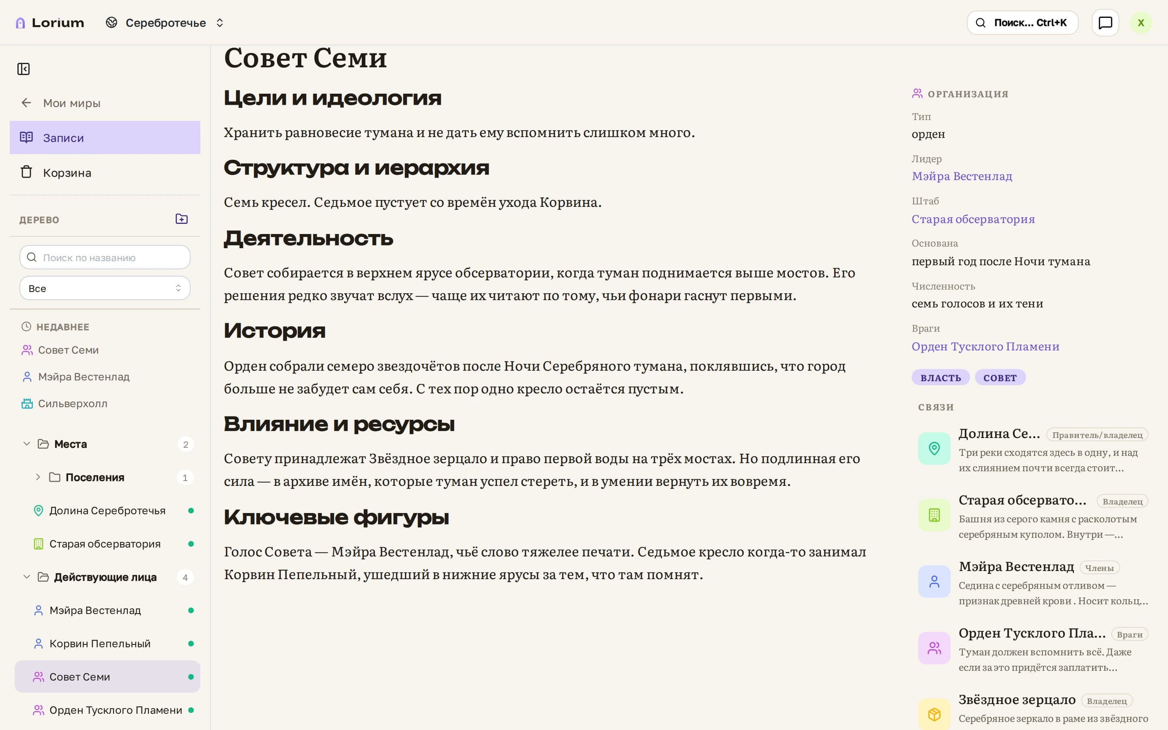Click the teal location icon of Долина card
This screenshot has height=730, width=1168.
click(934, 449)
